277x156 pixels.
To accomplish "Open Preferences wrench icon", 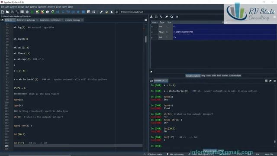I will [x=101, y=12].
